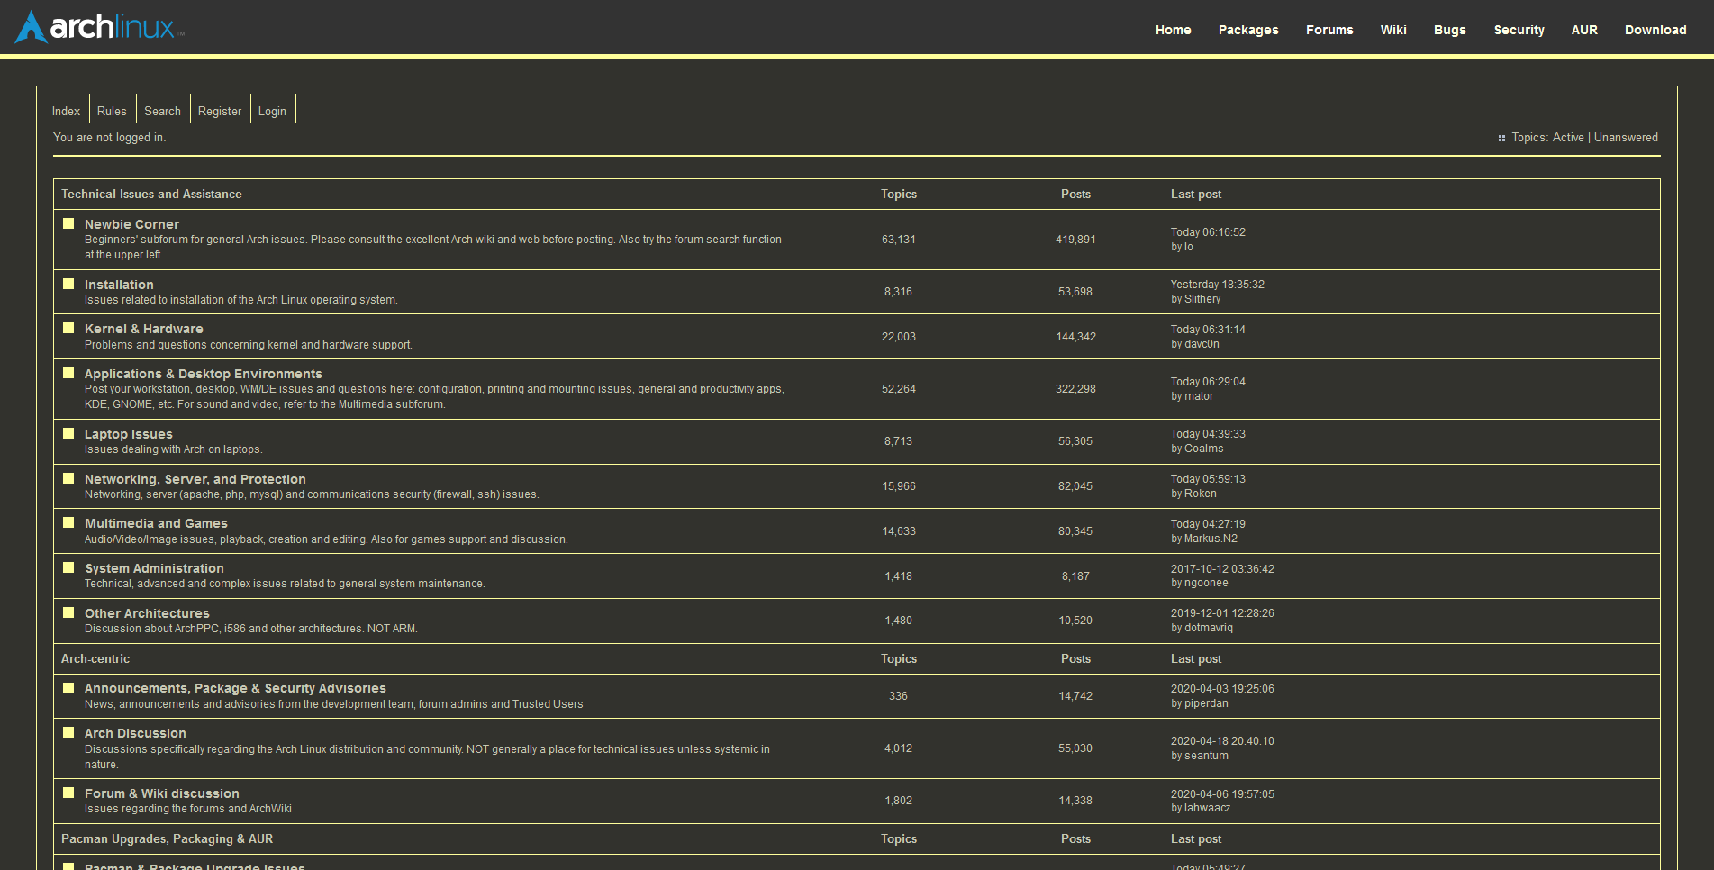Click Newbie Corner posts count 419,891
The image size is (1714, 870).
[x=1075, y=240]
